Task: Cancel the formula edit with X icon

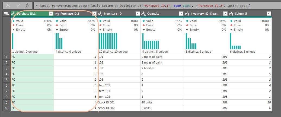Action: coord(8,5)
